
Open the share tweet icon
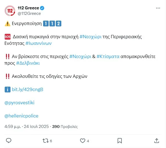tap(157, 141)
